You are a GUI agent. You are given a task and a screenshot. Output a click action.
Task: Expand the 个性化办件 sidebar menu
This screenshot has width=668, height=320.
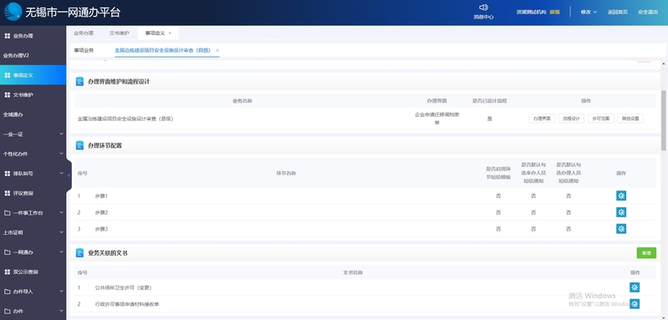pyautogui.click(x=61, y=154)
